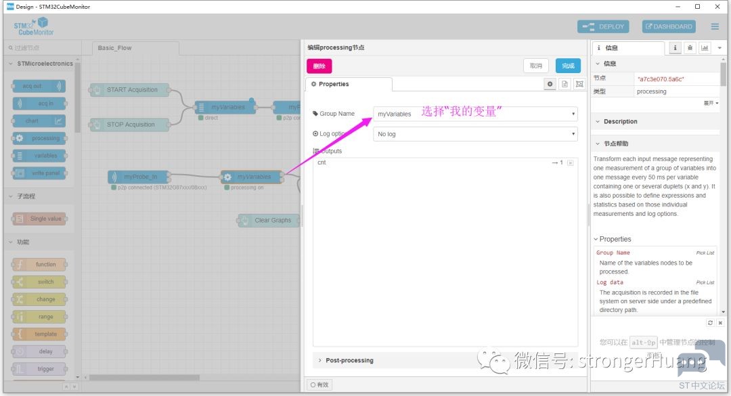Collapse the 功能 palette category

pos(40,242)
